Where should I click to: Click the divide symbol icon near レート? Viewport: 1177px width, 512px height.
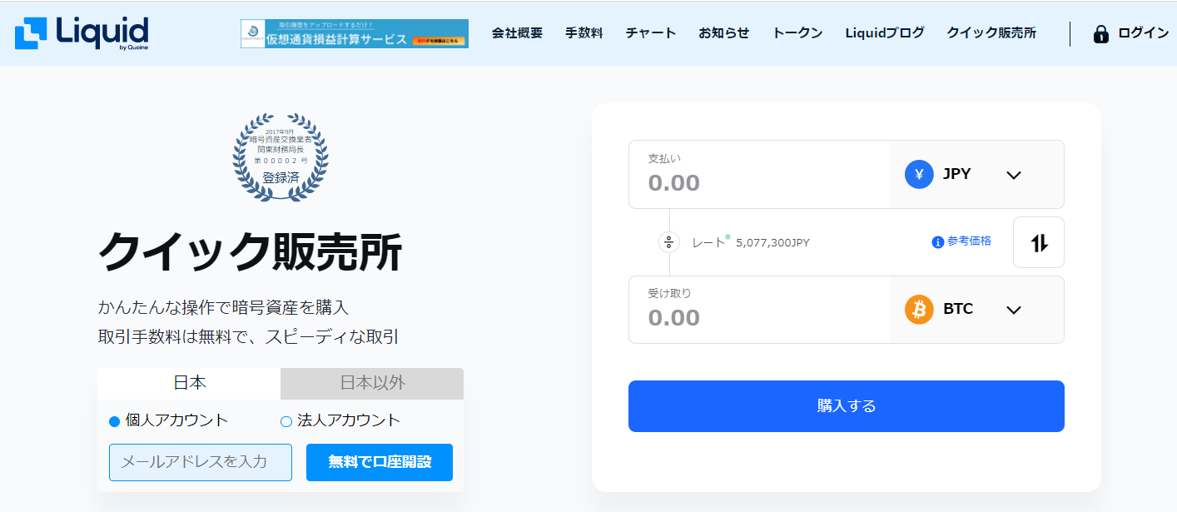click(669, 242)
